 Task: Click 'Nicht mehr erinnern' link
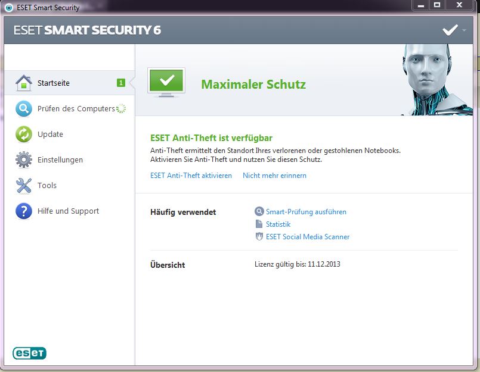[x=274, y=176]
